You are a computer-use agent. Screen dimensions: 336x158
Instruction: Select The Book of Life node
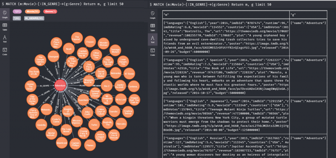[34, 72]
